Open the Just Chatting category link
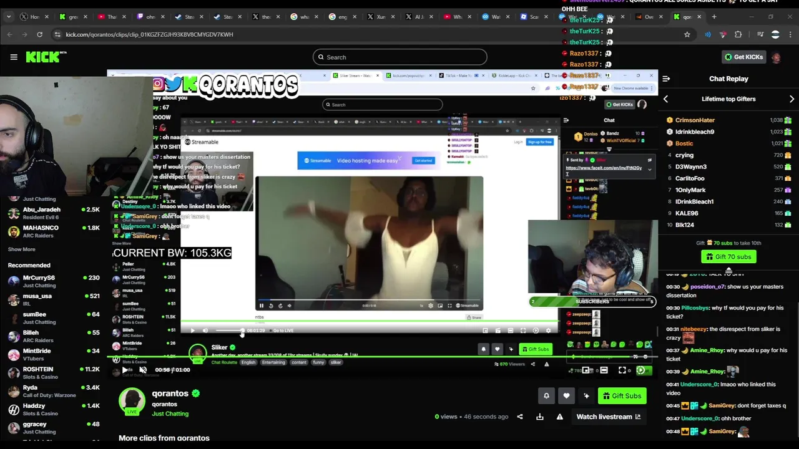Viewport: 799px width, 449px height. click(x=170, y=413)
